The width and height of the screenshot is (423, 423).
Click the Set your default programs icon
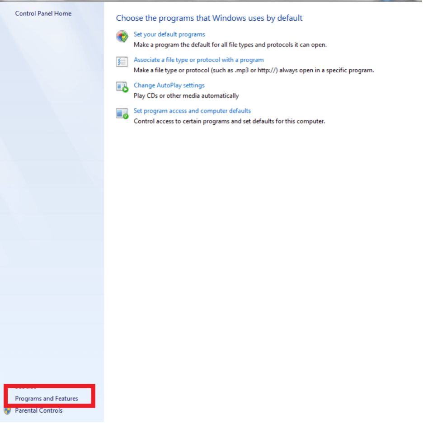pyautogui.click(x=122, y=36)
